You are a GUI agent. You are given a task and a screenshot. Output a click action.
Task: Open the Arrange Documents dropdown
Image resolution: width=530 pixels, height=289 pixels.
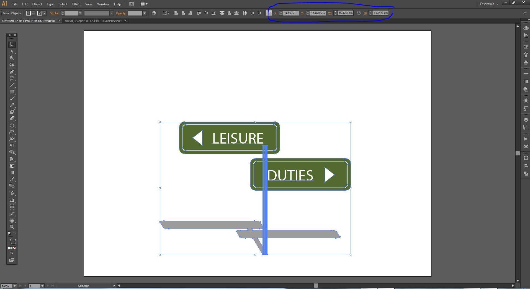click(144, 4)
